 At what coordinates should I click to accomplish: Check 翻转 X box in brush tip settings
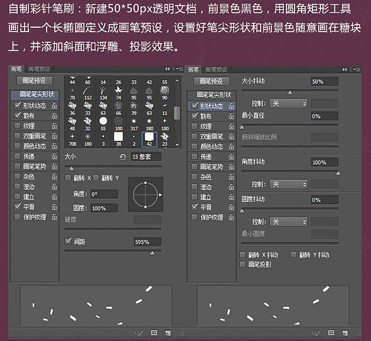tap(68, 178)
